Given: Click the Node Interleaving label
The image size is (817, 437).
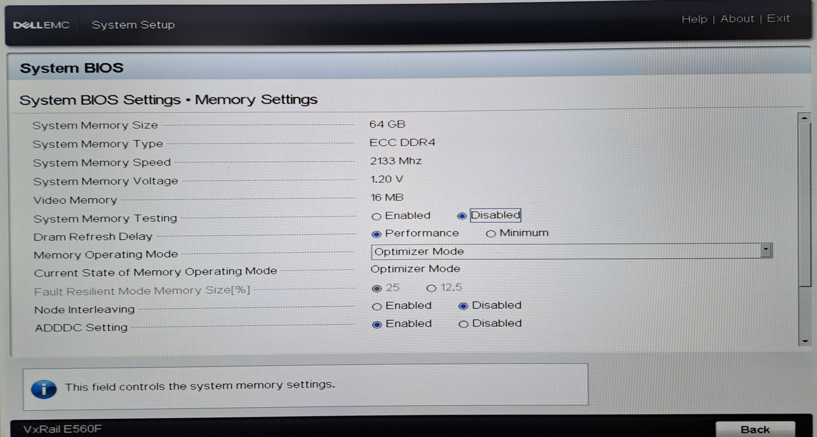Looking at the screenshot, I should tap(84, 310).
